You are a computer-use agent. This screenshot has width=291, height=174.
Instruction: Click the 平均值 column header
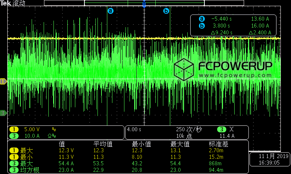pyautogui.click(x=103, y=144)
